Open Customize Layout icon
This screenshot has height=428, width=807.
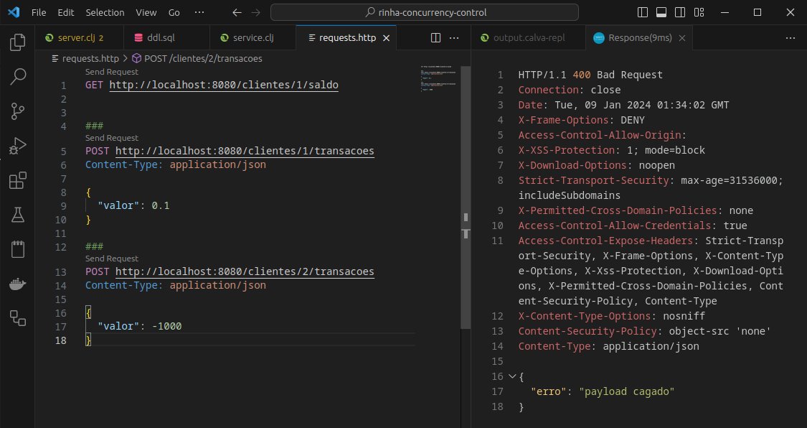[x=699, y=12]
